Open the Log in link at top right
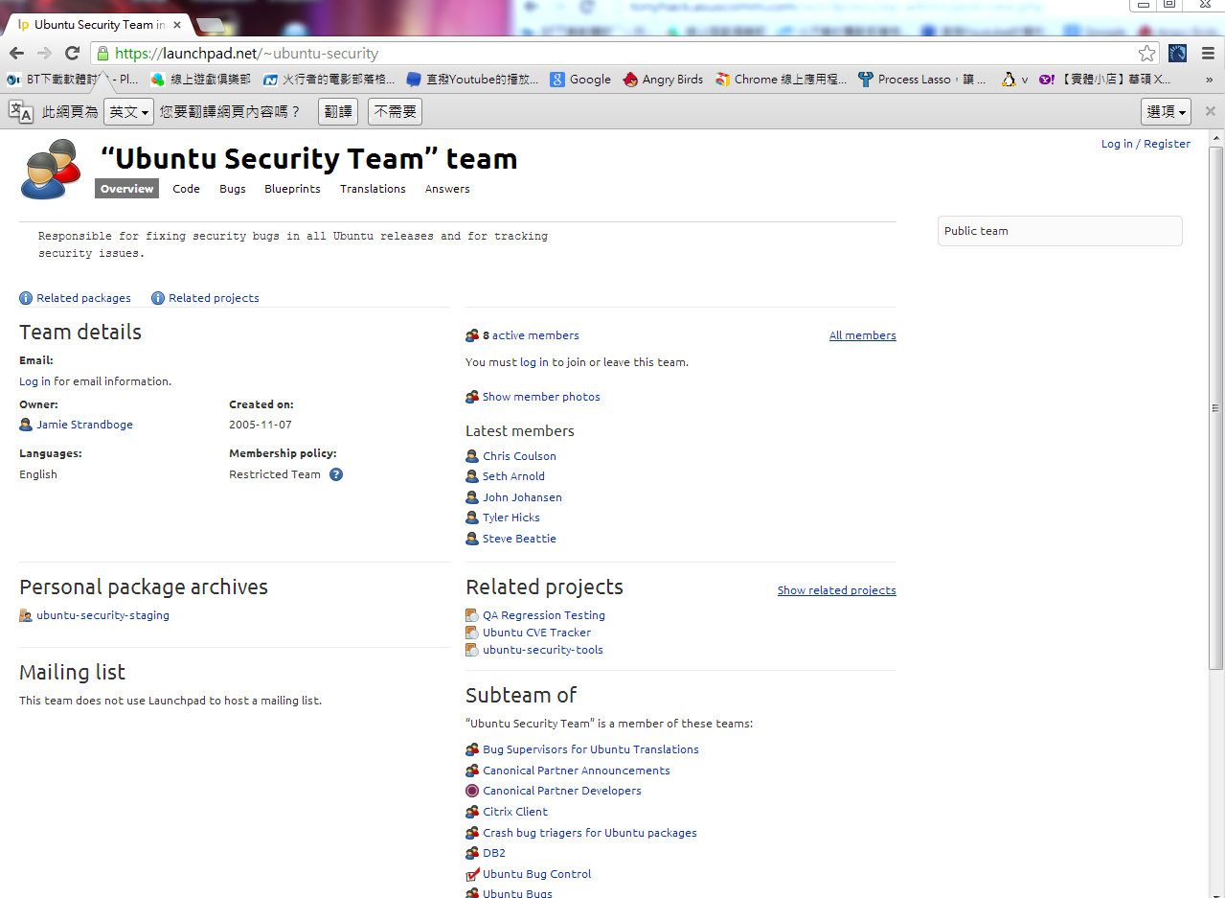 point(1117,144)
